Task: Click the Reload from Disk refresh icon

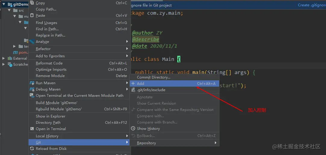Action: pyautogui.click(x=32, y=149)
